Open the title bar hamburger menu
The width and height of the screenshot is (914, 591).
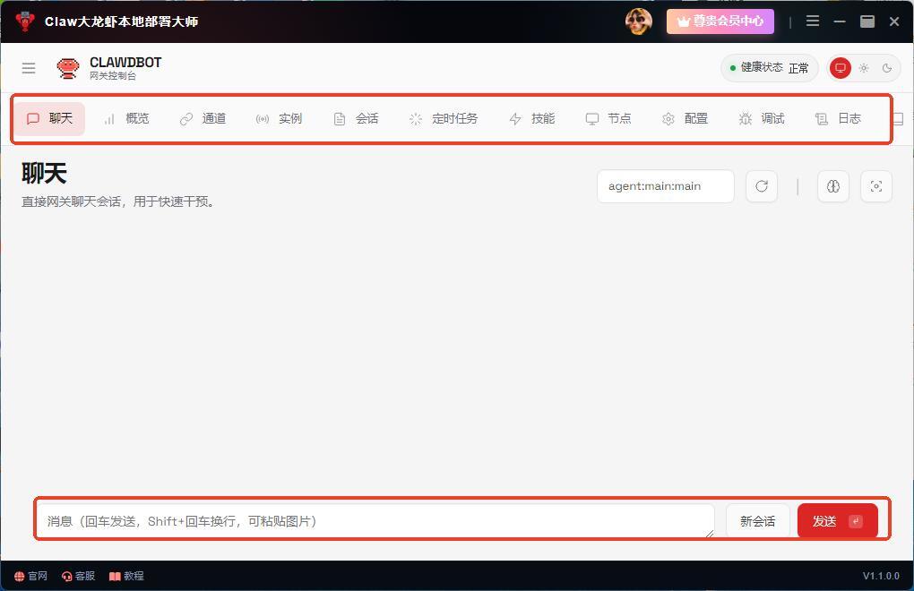[813, 21]
